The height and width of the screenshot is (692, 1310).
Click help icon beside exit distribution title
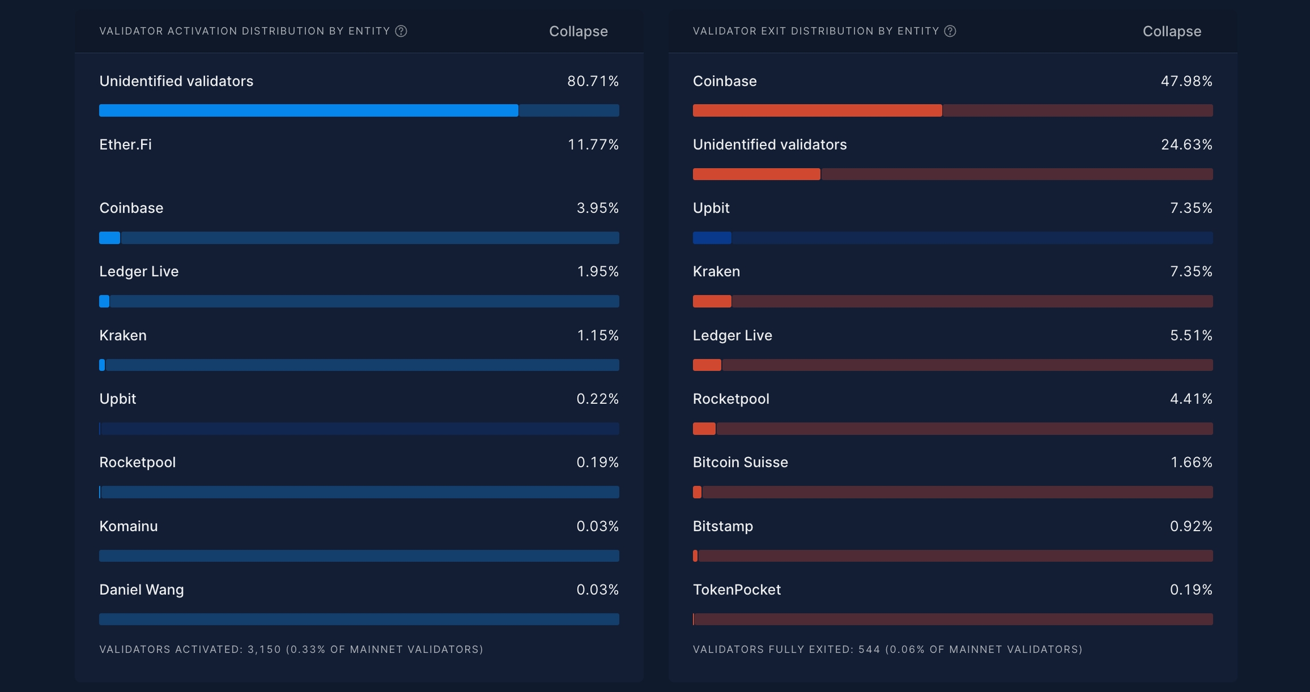tap(950, 31)
